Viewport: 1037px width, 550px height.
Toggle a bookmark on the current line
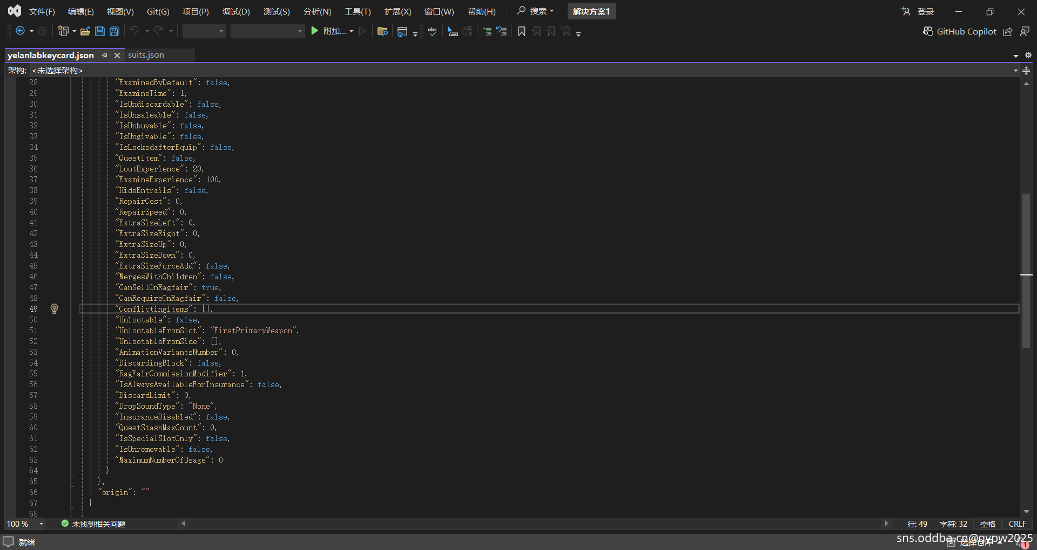tap(522, 31)
